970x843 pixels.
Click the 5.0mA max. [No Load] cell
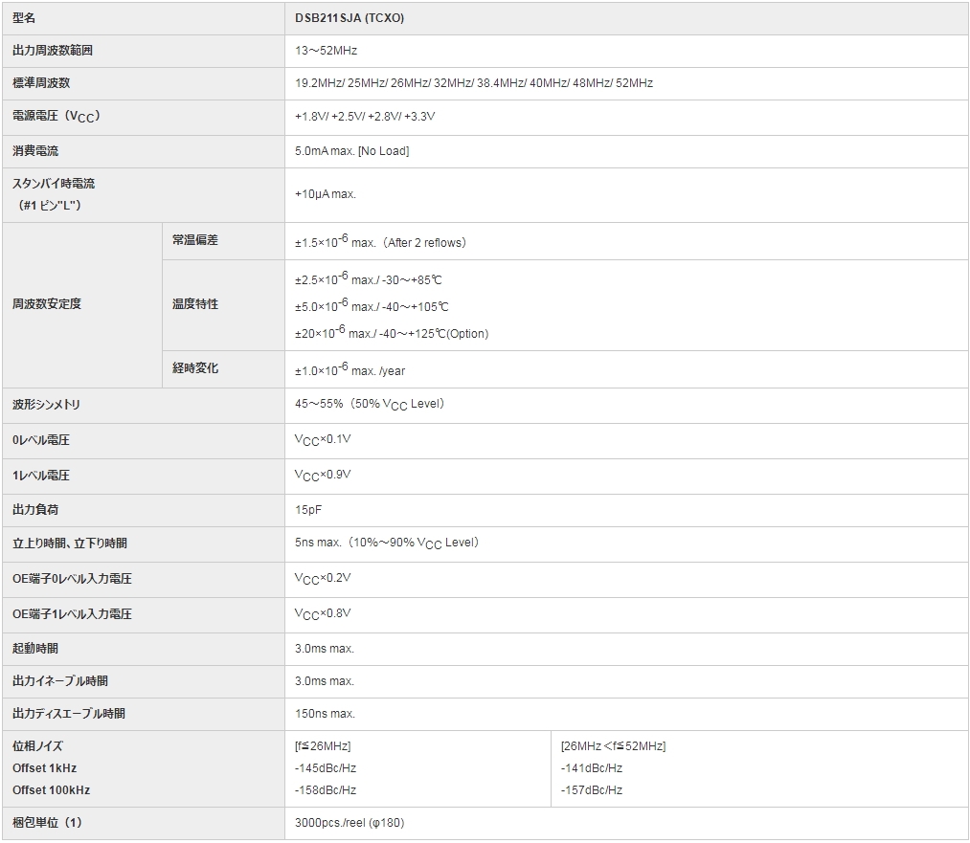click(x=351, y=151)
